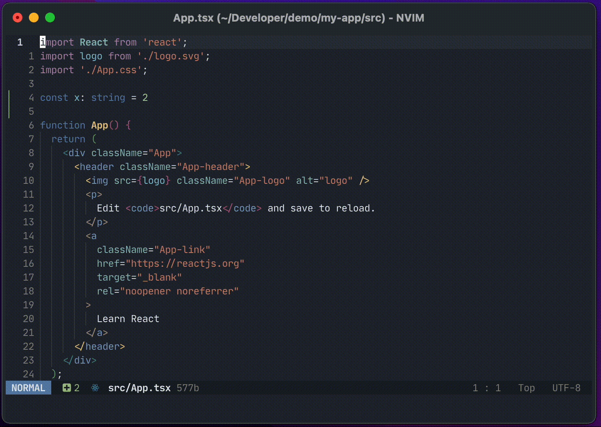Click the function keyword on line 6
601x427 pixels.
tap(63, 125)
